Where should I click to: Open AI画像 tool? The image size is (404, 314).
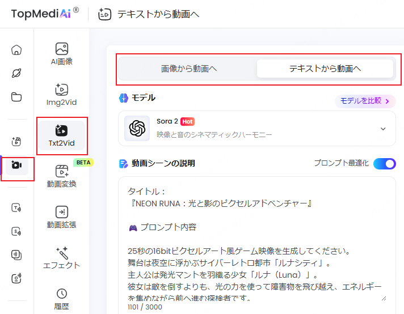tap(62, 54)
